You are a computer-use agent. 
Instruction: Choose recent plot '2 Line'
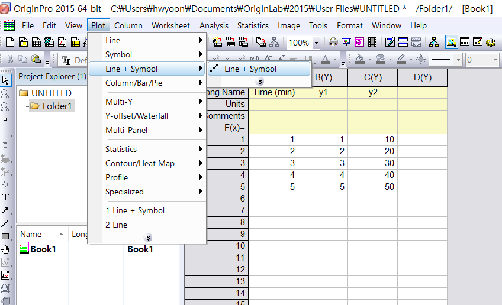[147, 225]
